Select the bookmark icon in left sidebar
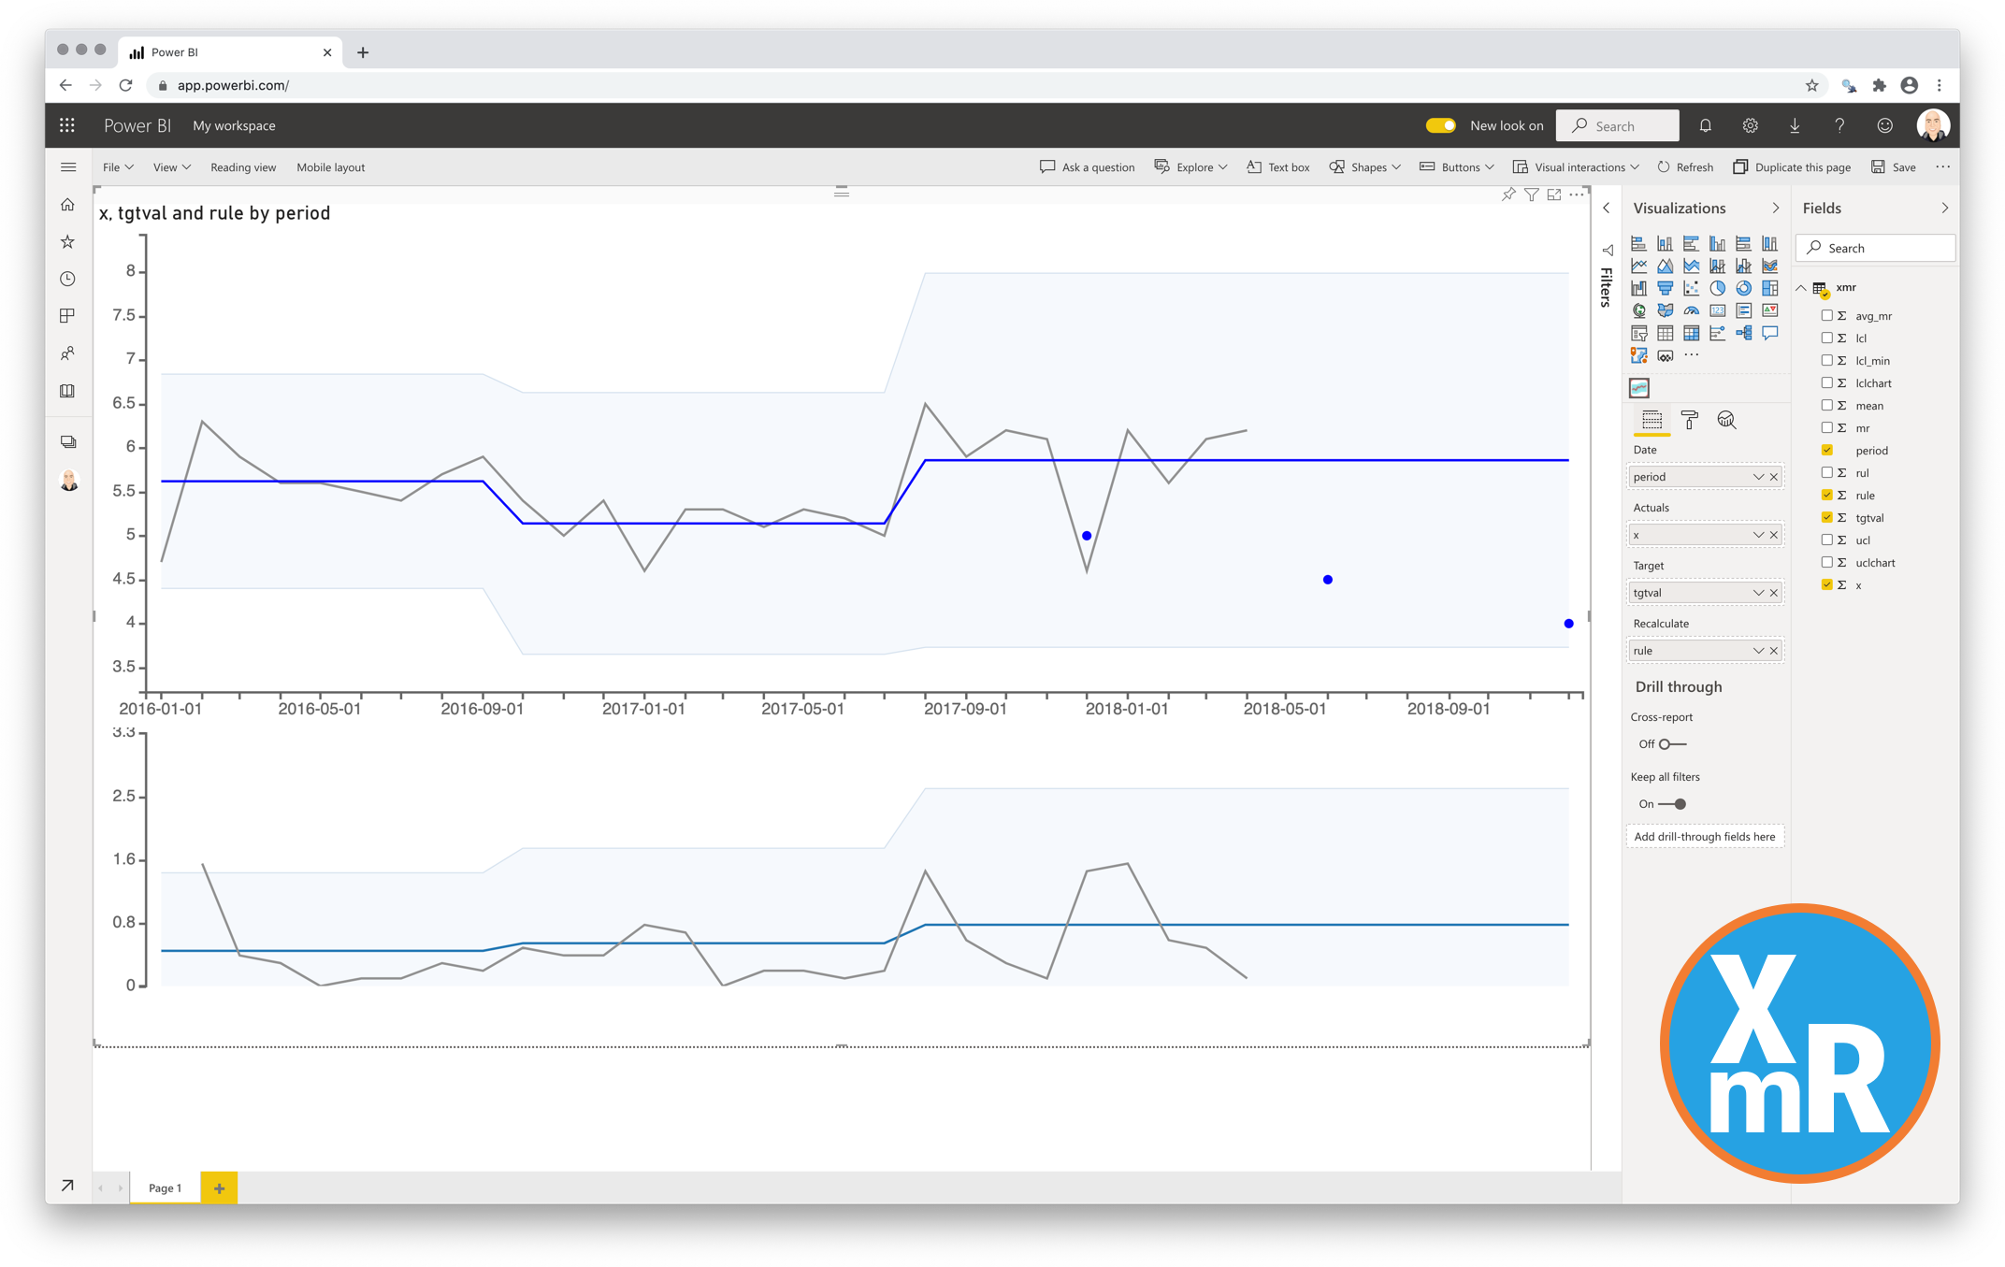The height and width of the screenshot is (1267, 2005). (x=68, y=242)
